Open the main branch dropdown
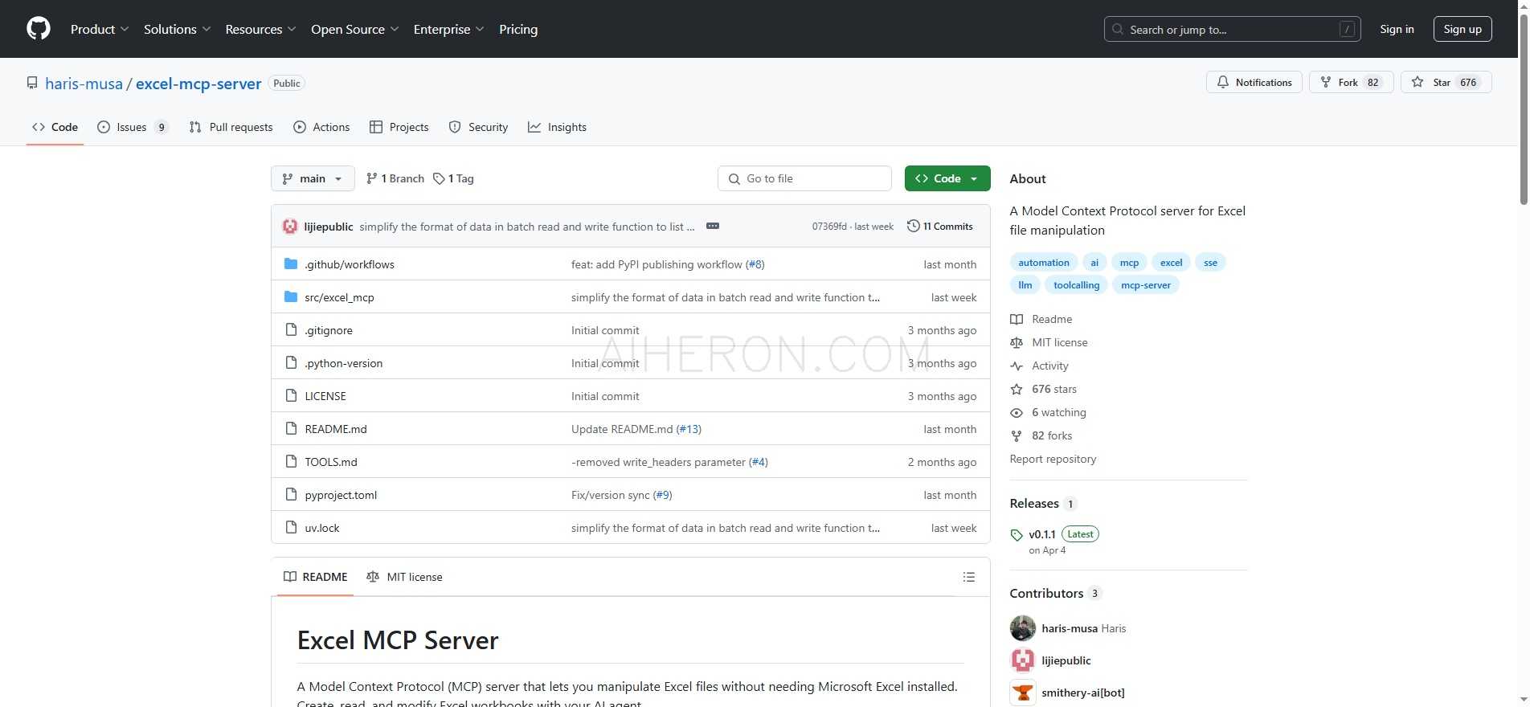1530x707 pixels. (313, 178)
